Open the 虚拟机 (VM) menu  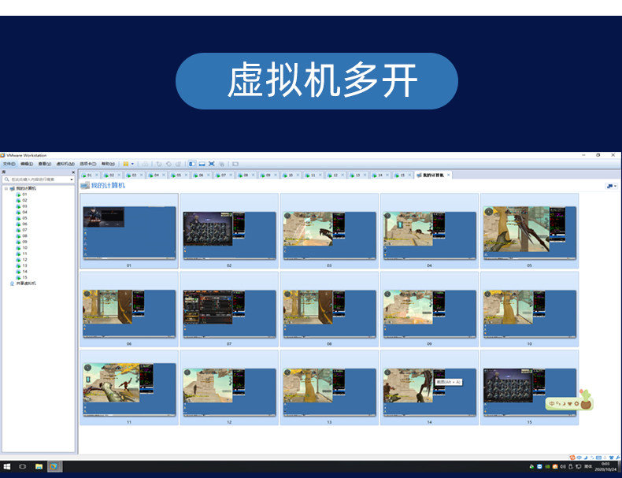pos(65,164)
